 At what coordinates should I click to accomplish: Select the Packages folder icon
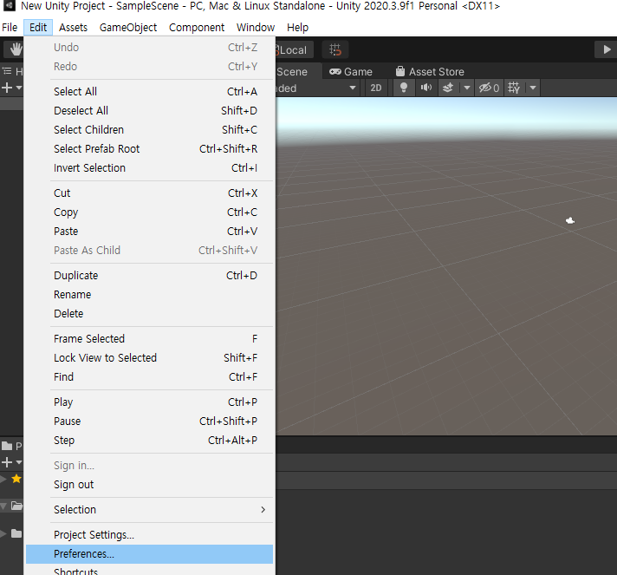click(x=16, y=533)
